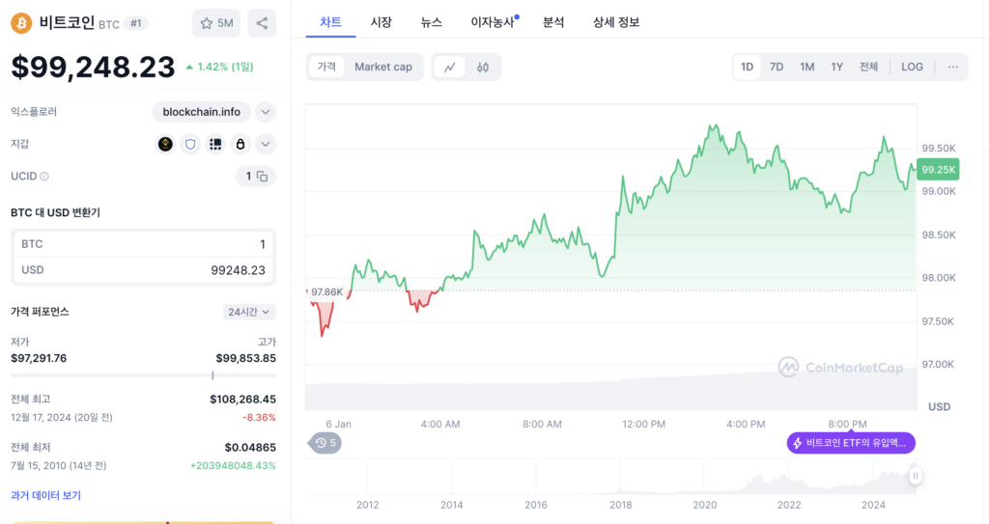Click the pause handle on range navigator
989x524 pixels.
[916, 476]
